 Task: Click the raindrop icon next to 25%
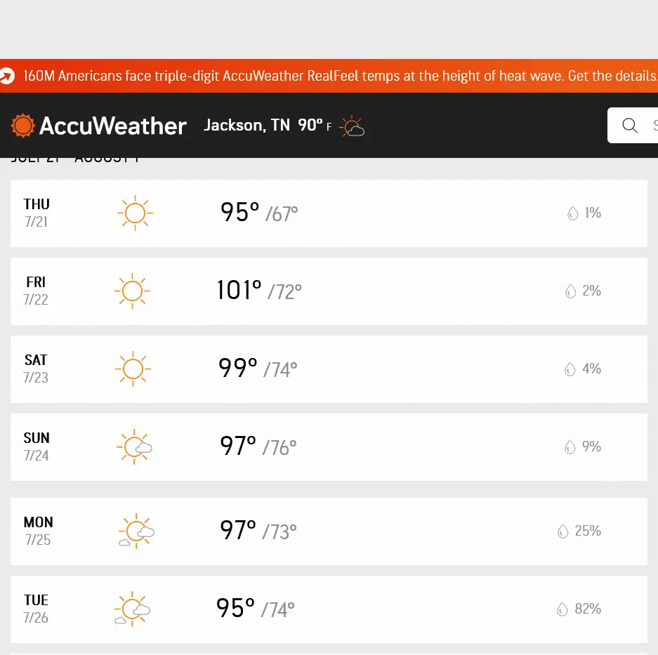pyautogui.click(x=562, y=531)
